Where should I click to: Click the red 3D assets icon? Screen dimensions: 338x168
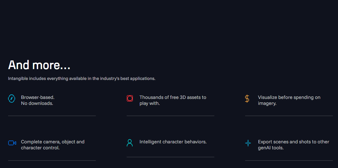[x=130, y=98]
